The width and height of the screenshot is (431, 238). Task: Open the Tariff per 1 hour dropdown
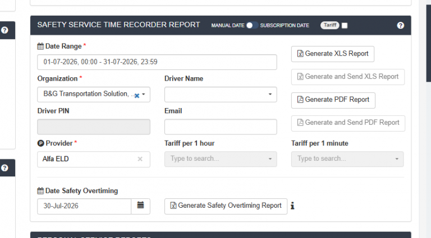221,159
